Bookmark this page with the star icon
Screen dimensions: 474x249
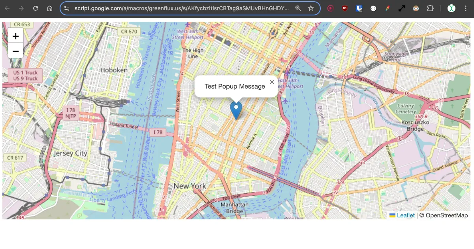click(x=311, y=8)
